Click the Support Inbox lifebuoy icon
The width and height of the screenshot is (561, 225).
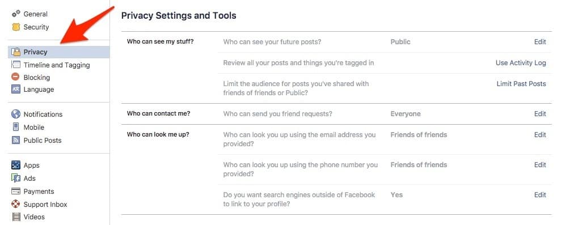[16, 204]
